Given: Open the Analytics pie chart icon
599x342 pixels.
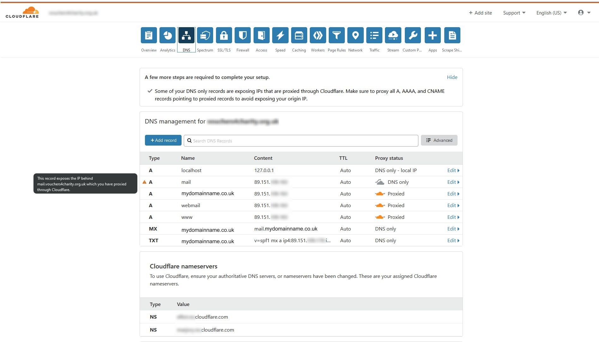Looking at the screenshot, I should coord(167,35).
